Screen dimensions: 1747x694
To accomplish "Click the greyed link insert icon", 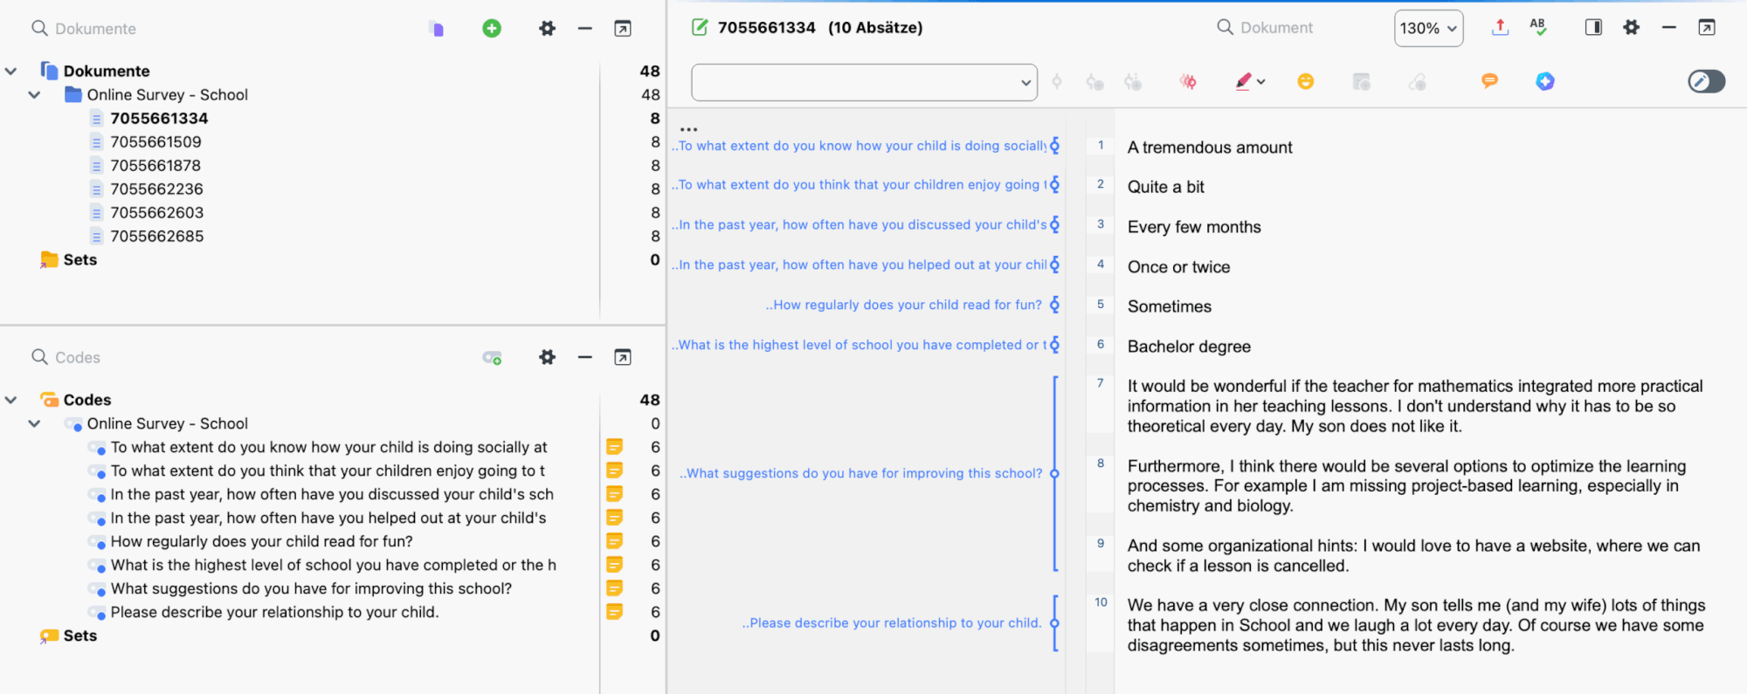I will tap(1417, 82).
